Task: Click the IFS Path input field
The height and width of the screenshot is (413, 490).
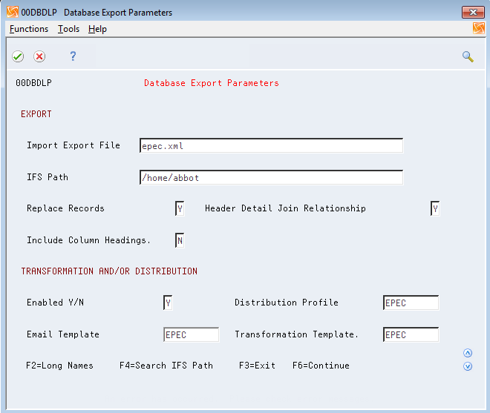Action: coord(271,178)
